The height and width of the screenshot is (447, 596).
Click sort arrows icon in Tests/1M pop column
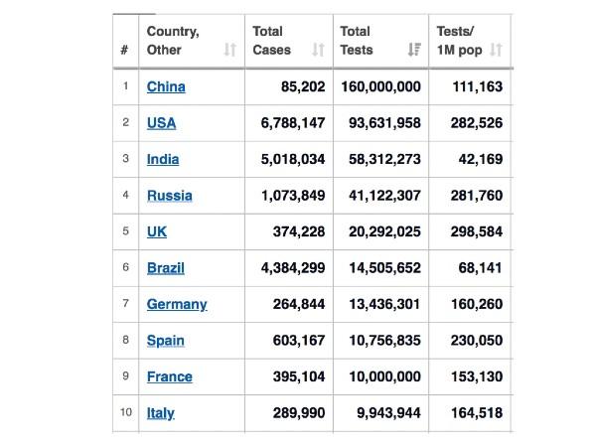496,50
